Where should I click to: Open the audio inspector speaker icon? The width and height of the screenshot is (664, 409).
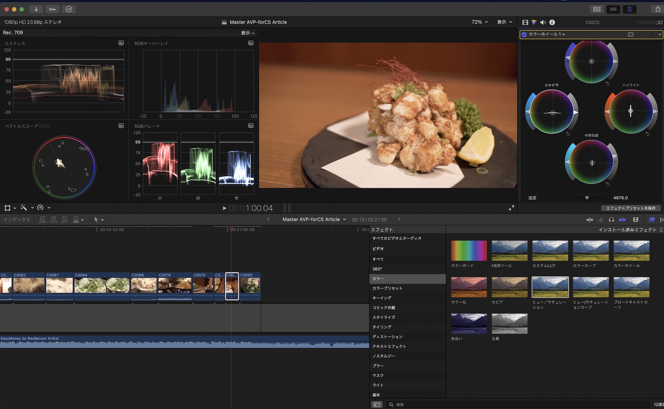(543, 22)
